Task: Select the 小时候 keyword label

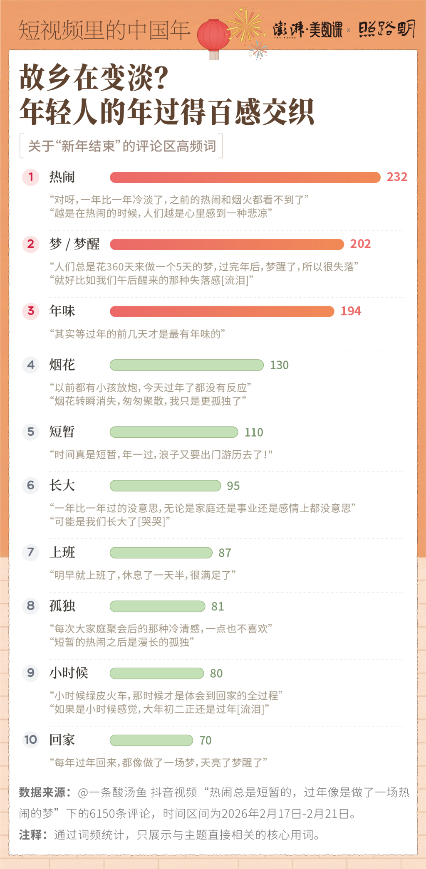Action: click(x=69, y=673)
